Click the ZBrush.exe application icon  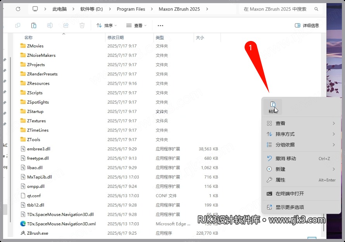tap(23, 233)
